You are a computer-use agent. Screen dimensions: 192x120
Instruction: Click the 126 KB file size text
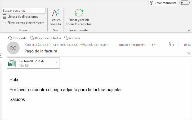point(24,65)
